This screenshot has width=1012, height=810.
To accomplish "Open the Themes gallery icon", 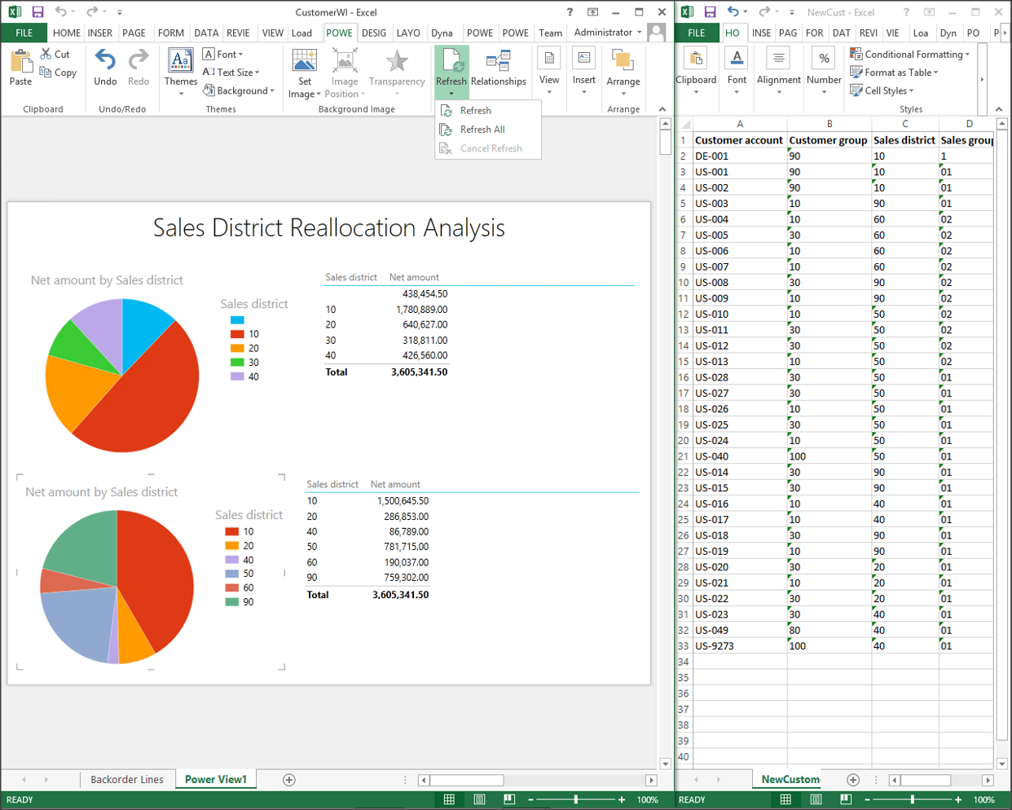I will (180, 61).
